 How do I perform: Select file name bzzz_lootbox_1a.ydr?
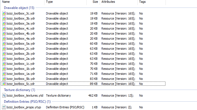[x=21, y=74]
